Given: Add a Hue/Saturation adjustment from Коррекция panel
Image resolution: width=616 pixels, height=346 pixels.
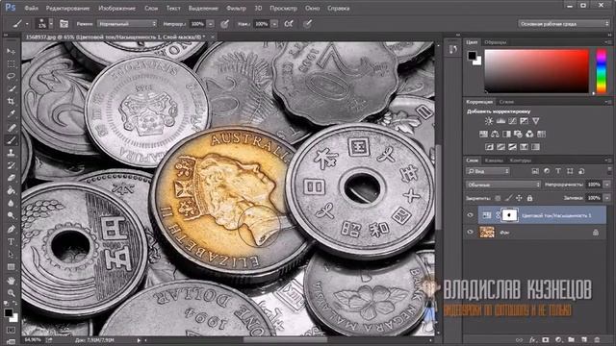Looking at the screenshot, I should (483, 135).
